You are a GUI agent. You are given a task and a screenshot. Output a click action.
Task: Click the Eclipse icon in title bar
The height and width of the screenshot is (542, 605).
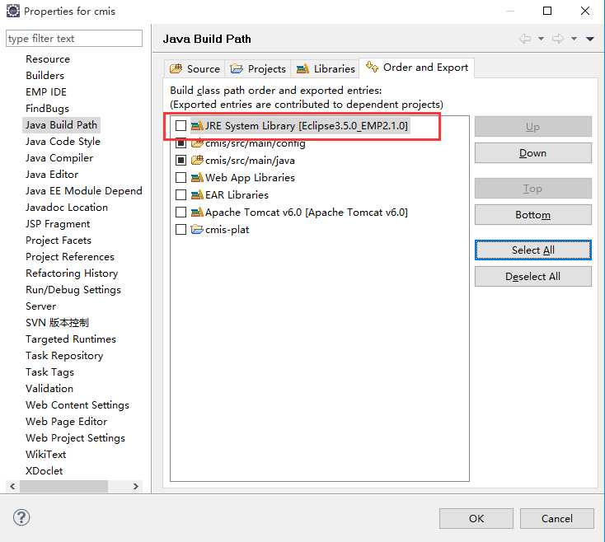12,11
